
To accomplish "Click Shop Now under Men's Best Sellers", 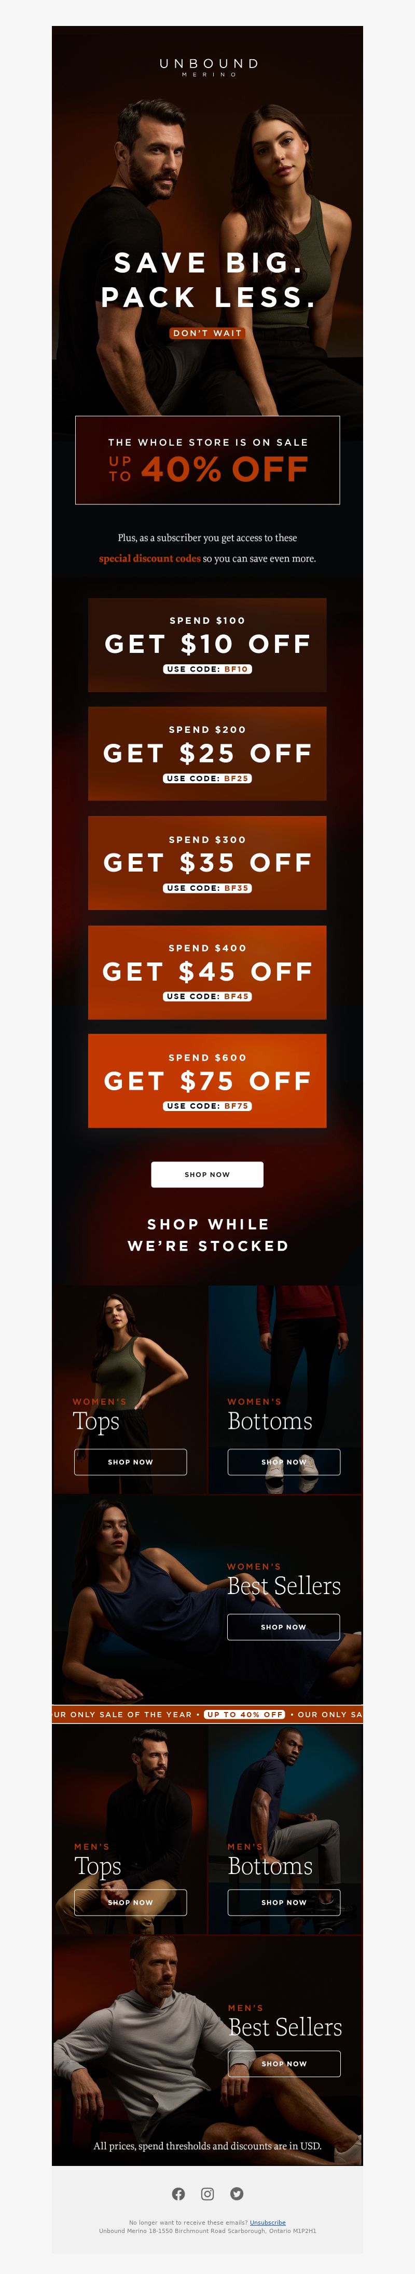I will pyautogui.click(x=284, y=2064).
